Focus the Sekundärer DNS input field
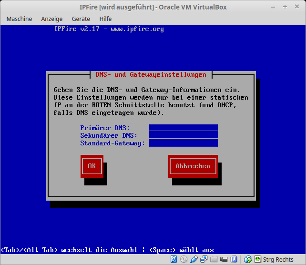306x265 pixels. click(184, 135)
